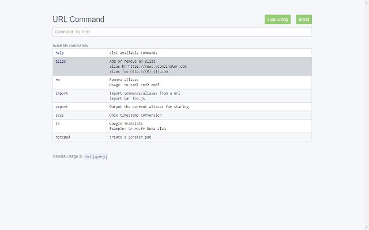This screenshot has height=230, width=369.
Task: Click 'Import commands/aliases from a url' text
Action: (x=145, y=93)
